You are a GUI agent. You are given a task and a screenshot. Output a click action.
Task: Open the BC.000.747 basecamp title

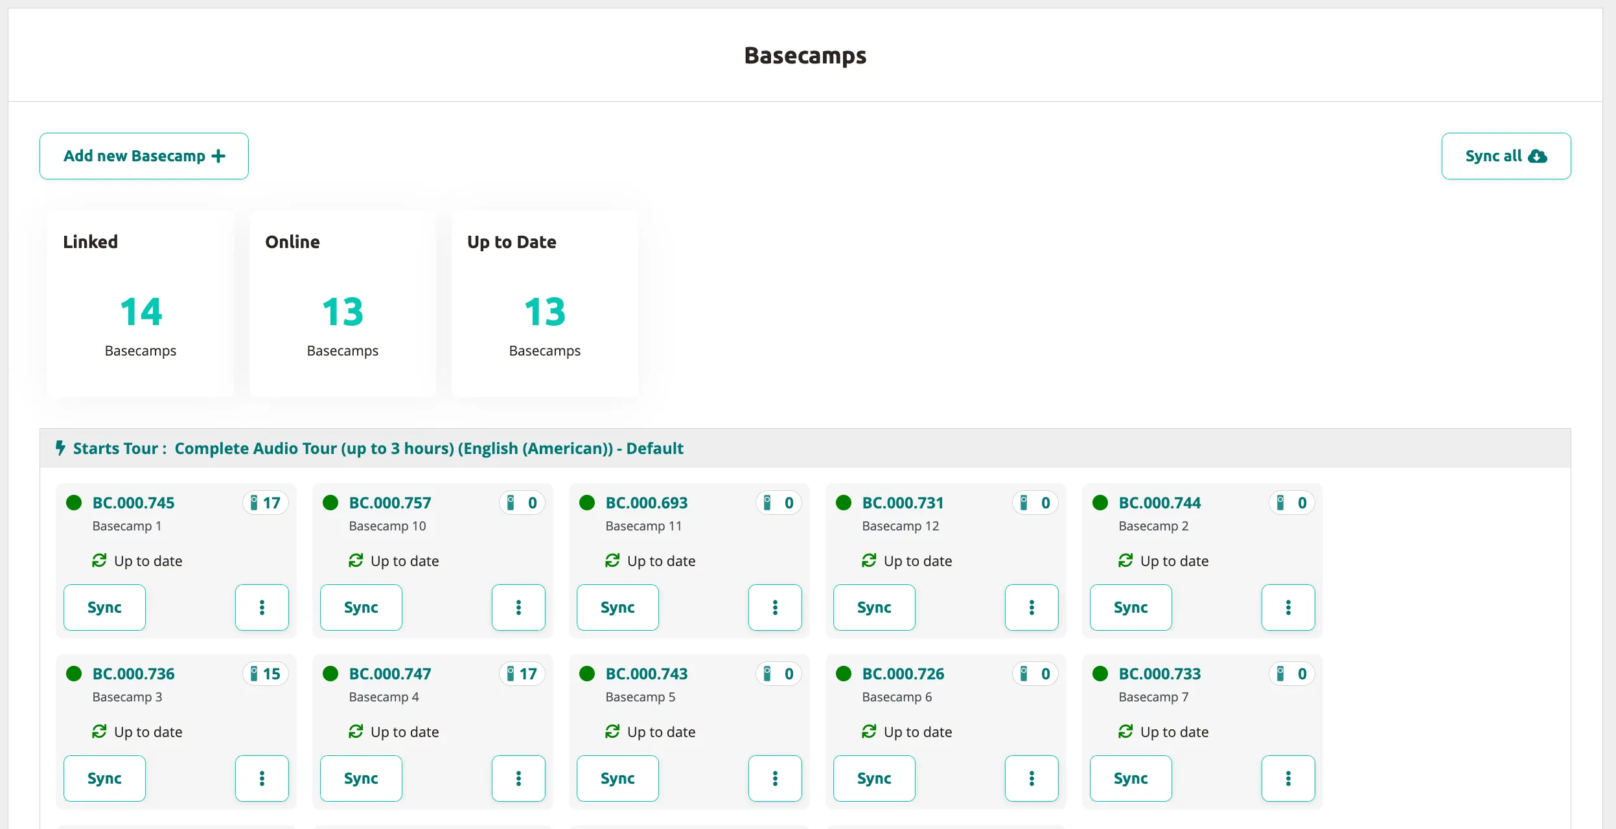click(x=390, y=674)
